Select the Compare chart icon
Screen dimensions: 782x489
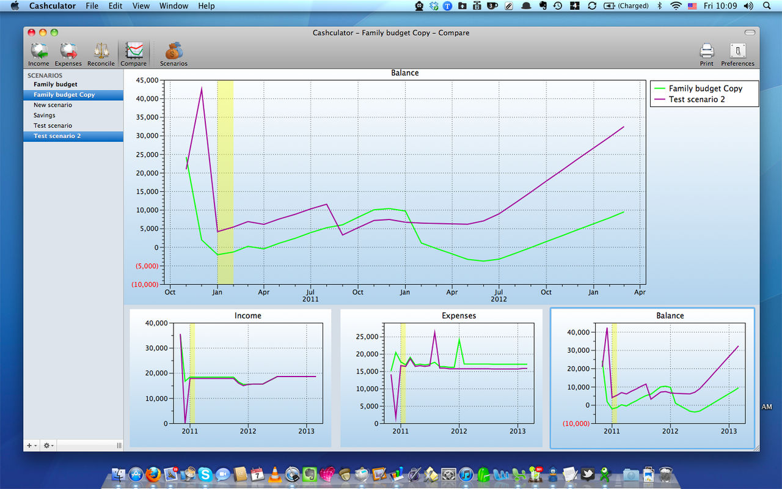click(133, 54)
